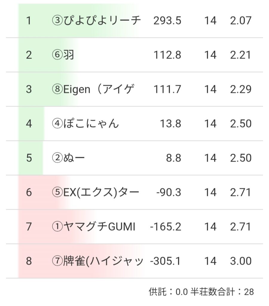This screenshot has width=269, height=306.
Task: Click the ④ぽこにゃん team name
Action: 85,124
